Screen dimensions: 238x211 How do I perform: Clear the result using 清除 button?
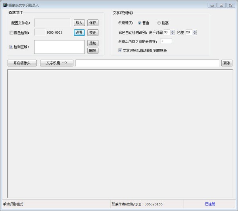pyautogui.click(x=226, y=63)
